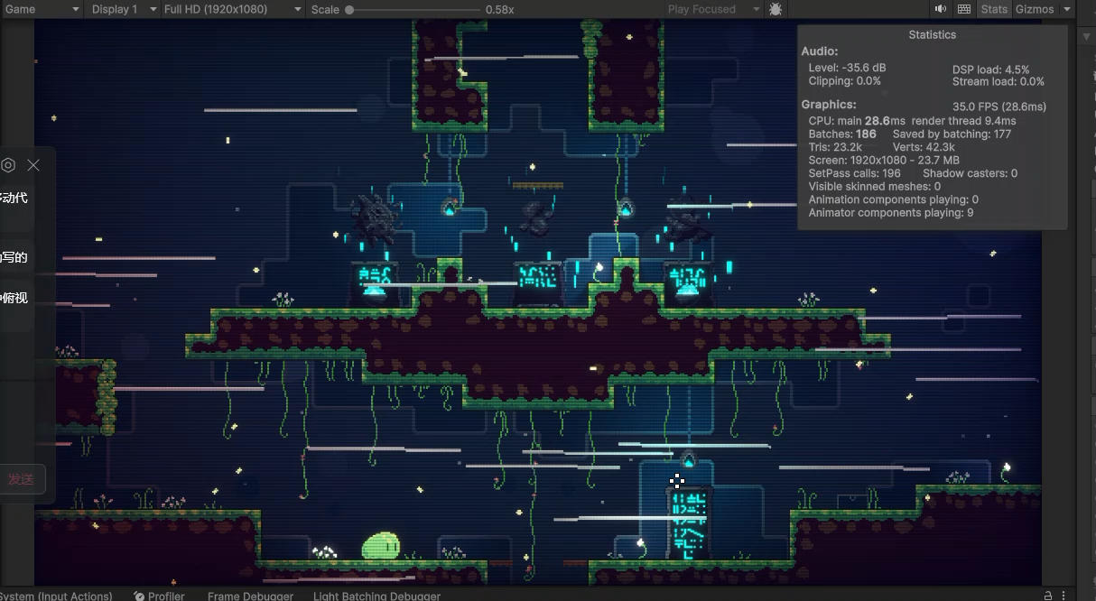Click the hexagon settings icon in overlay
Viewport: 1096px width, 601px height.
[8, 165]
